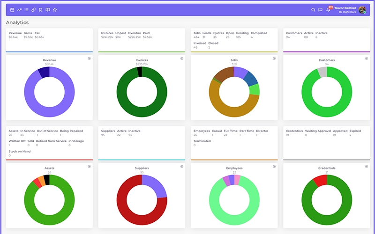Viewport: 375px width, 234px height.
Task: Remove the Assets chart card via its corner icon
Action: point(89,167)
